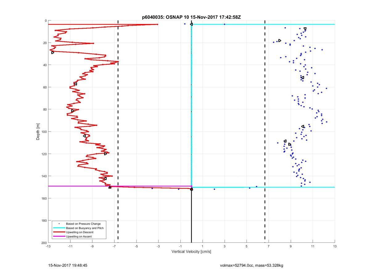
Task: Click the x-axis tick label 7
Action: point(269,246)
